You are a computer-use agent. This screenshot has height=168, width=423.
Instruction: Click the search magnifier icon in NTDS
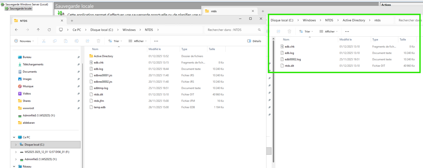pyautogui.click(x=259, y=30)
